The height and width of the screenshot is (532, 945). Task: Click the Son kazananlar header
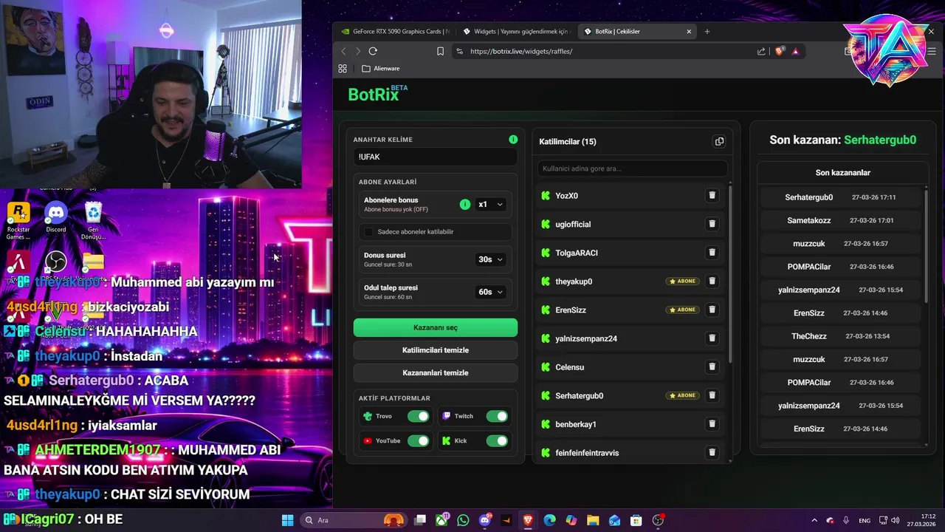(842, 172)
